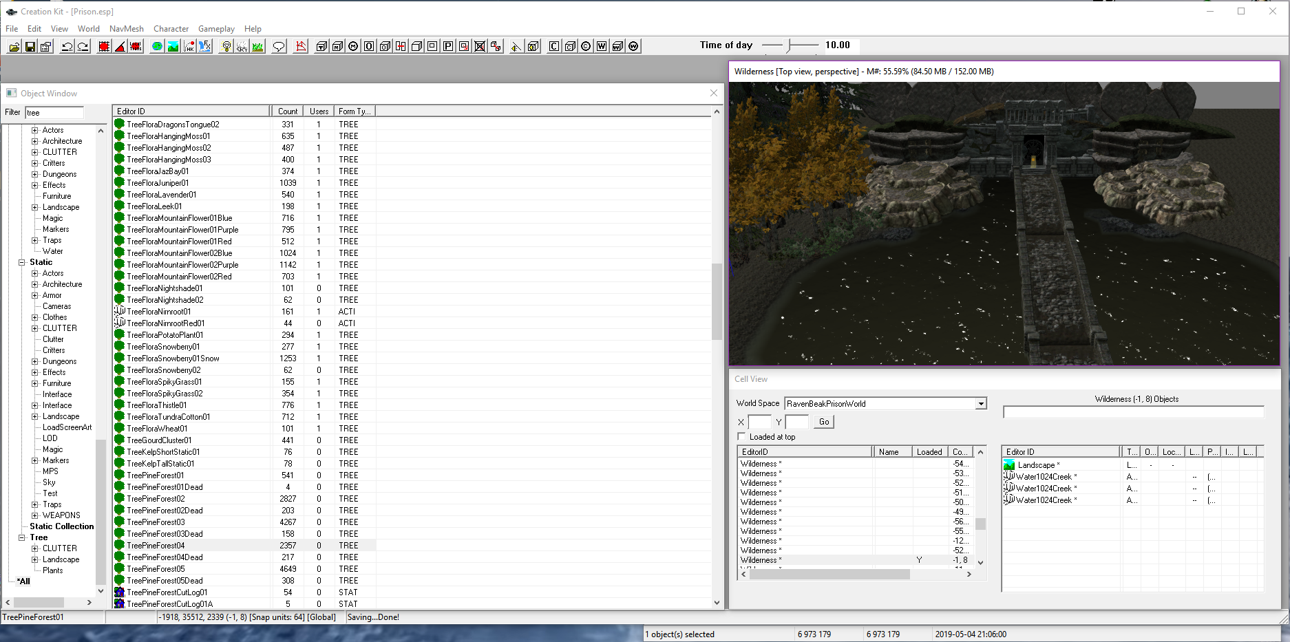Collapse the Tree category node
The height and width of the screenshot is (642, 1290).
coord(22,537)
